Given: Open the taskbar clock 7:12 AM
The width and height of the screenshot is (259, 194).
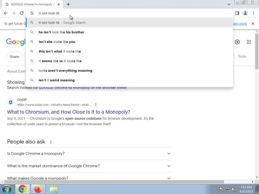Looking at the screenshot, I should [x=246, y=189].
